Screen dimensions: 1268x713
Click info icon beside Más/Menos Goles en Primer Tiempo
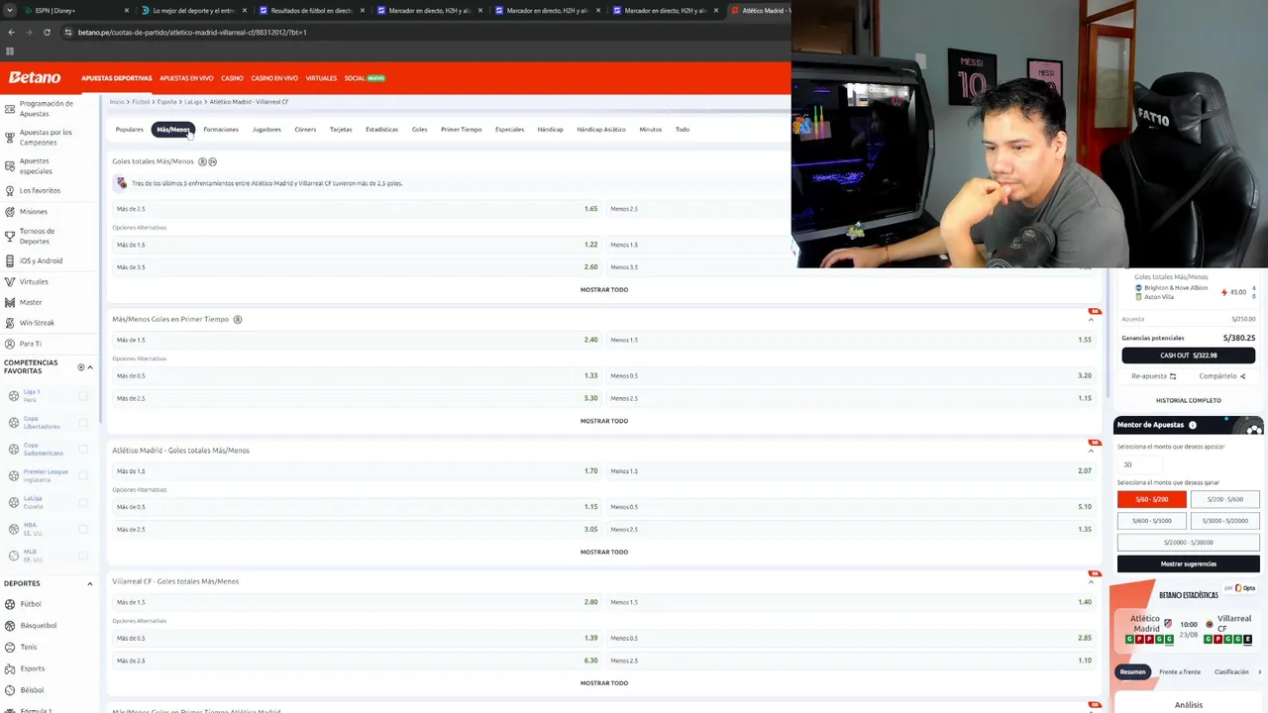(238, 319)
